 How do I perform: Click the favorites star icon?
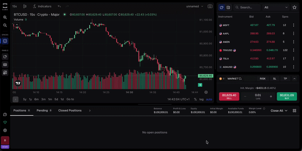coord(294,7)
